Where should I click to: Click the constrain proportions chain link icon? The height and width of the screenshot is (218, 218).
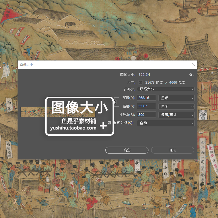[114, 102]
